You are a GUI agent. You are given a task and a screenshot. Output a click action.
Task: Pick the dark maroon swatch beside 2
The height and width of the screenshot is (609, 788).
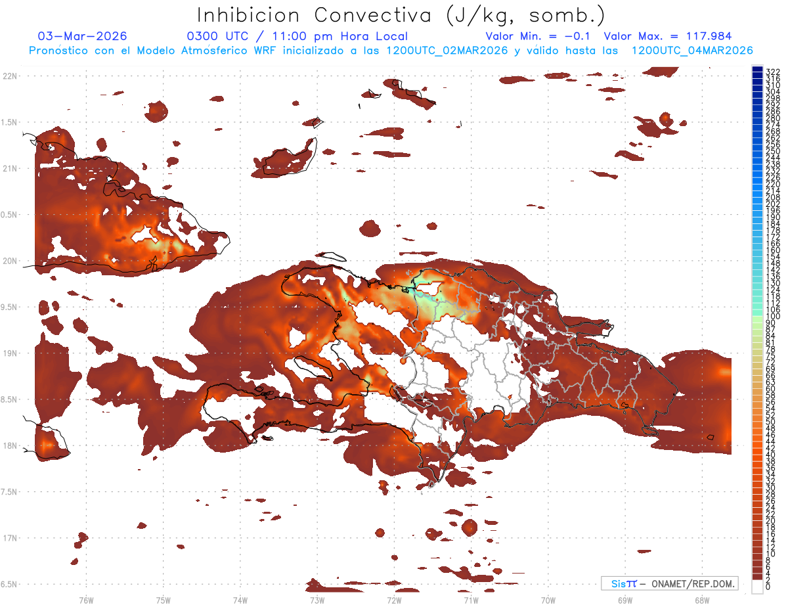[x=757, y=577]
